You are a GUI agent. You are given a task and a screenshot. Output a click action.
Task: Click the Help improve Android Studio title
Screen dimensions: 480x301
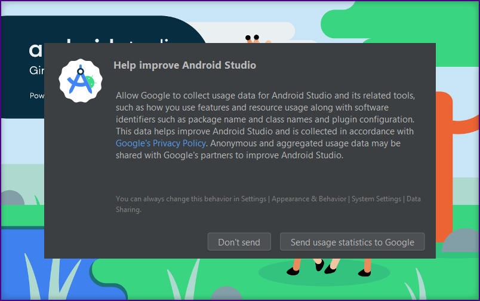184,64
